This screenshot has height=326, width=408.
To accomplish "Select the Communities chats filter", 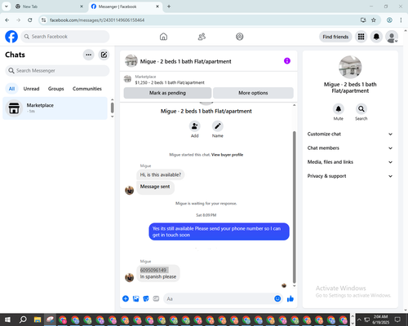I will 87,89.
